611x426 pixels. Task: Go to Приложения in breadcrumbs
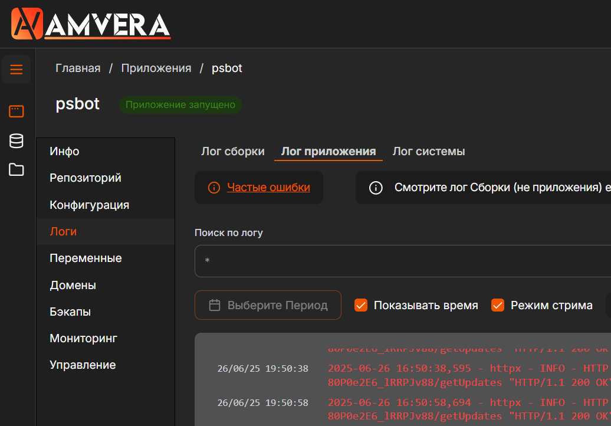156,68
